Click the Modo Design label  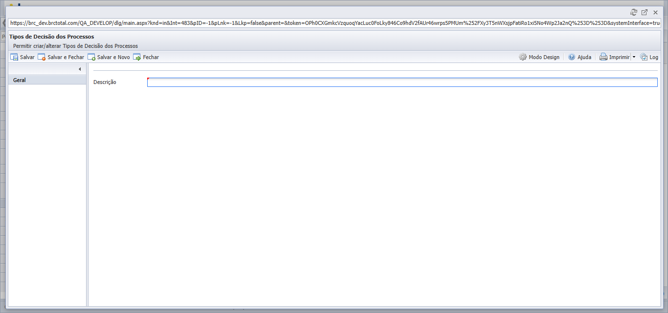point(544,57)
